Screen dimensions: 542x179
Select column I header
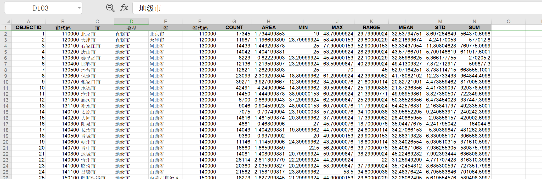303,21
